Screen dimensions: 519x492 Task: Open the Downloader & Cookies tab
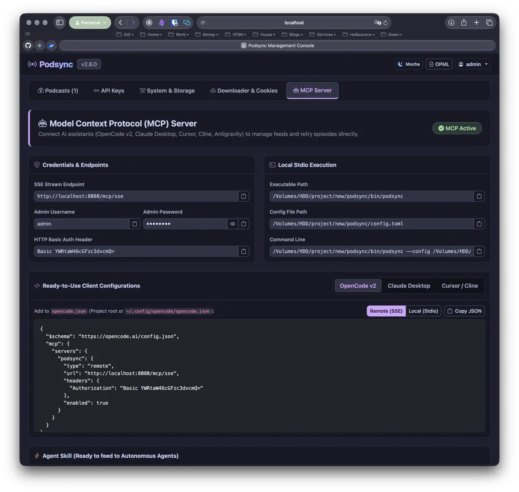coord(244,91)
